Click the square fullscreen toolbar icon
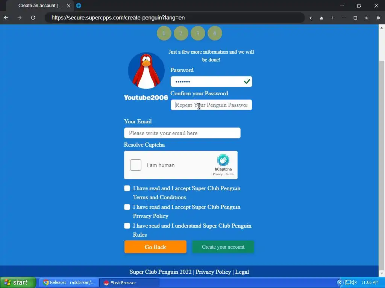385x288 pixels. pos(355,18)
